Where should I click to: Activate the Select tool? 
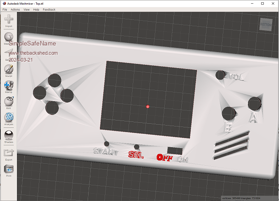(x=9, y=53)
